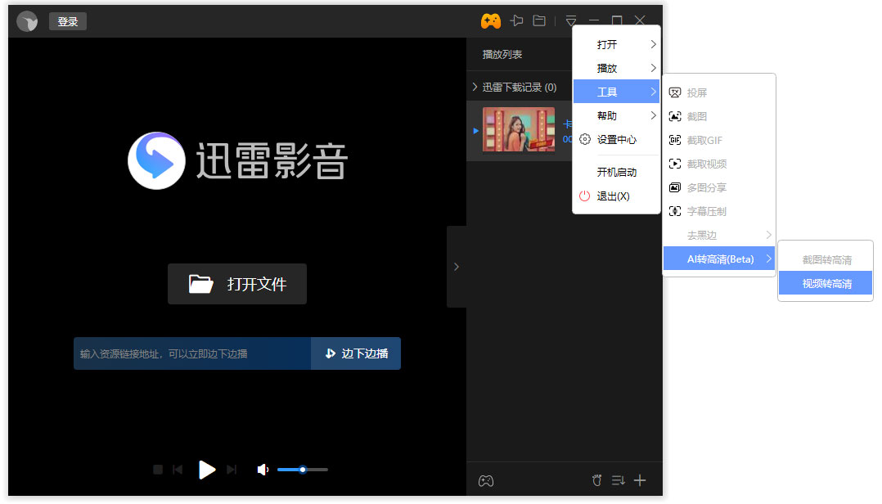Expand the 去黑边 submenu

pos(719,235)
